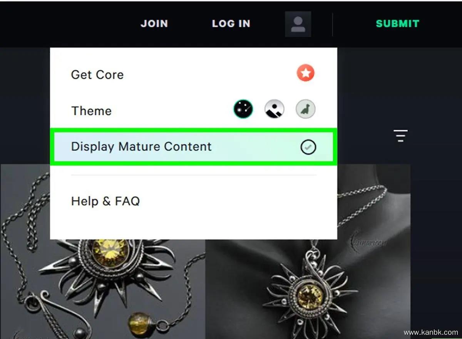The image size is (462, 339).
Task: Select the dark starry theme icon
Action: click(243, 109)
